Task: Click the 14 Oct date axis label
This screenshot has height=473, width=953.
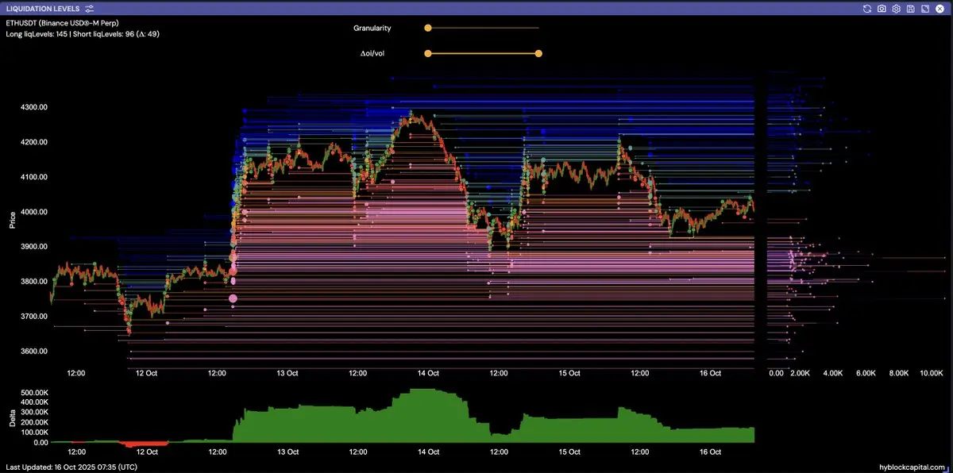Action: [x=429, y=373]
